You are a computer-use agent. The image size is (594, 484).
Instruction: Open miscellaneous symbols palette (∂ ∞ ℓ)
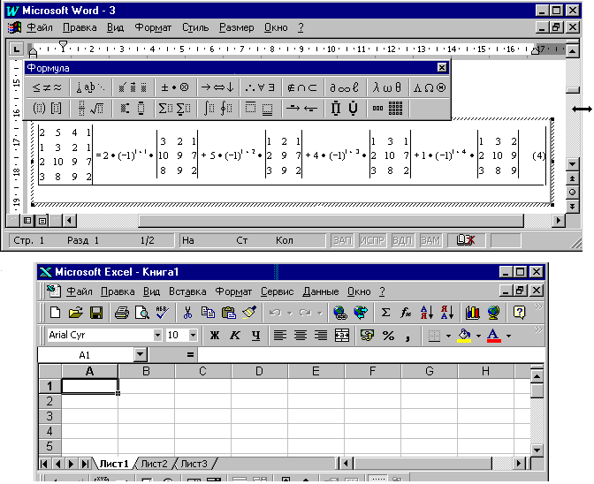[345, 87]
